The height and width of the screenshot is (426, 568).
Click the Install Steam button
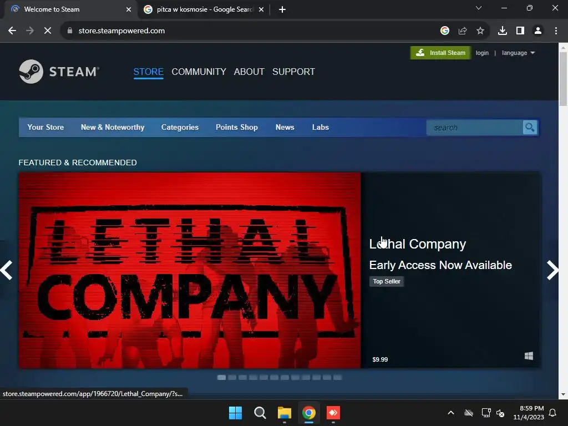pos(440,53)
